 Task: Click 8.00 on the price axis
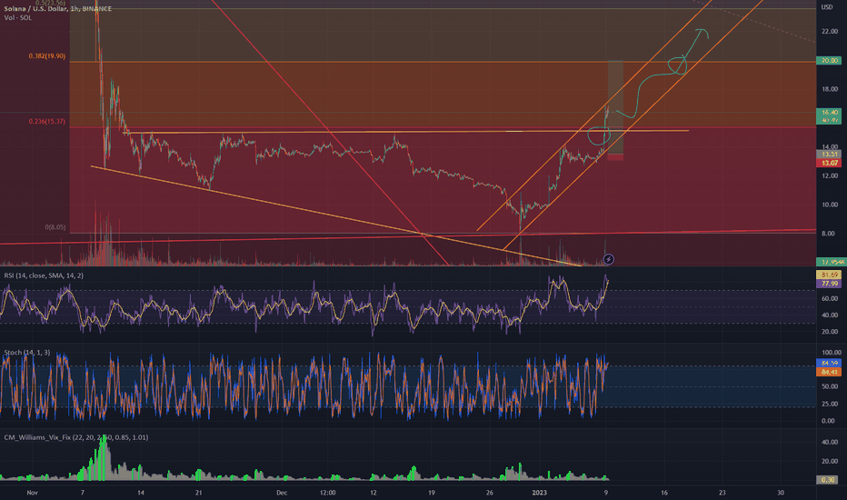828,234
